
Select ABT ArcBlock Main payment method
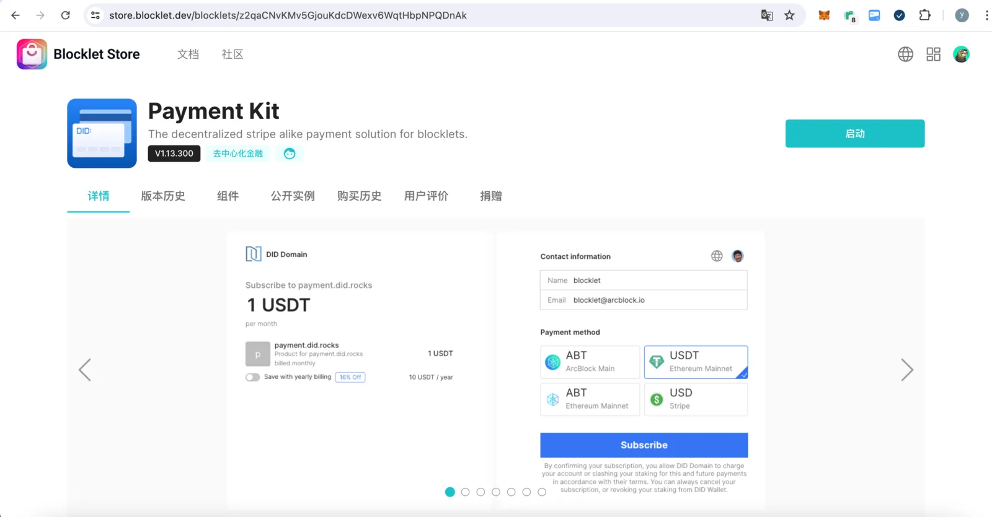590,362
